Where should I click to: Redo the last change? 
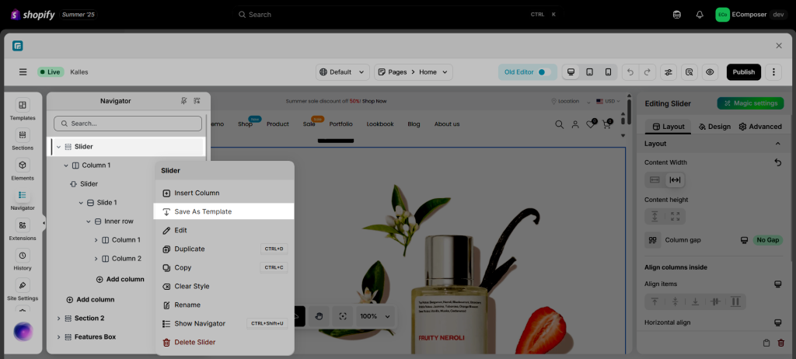tap(647, 72)
